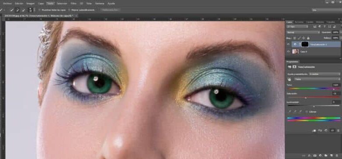The image size is (342, 159).
Task: Click the reset adjustment icon in Properties
Action: (326, 131)
